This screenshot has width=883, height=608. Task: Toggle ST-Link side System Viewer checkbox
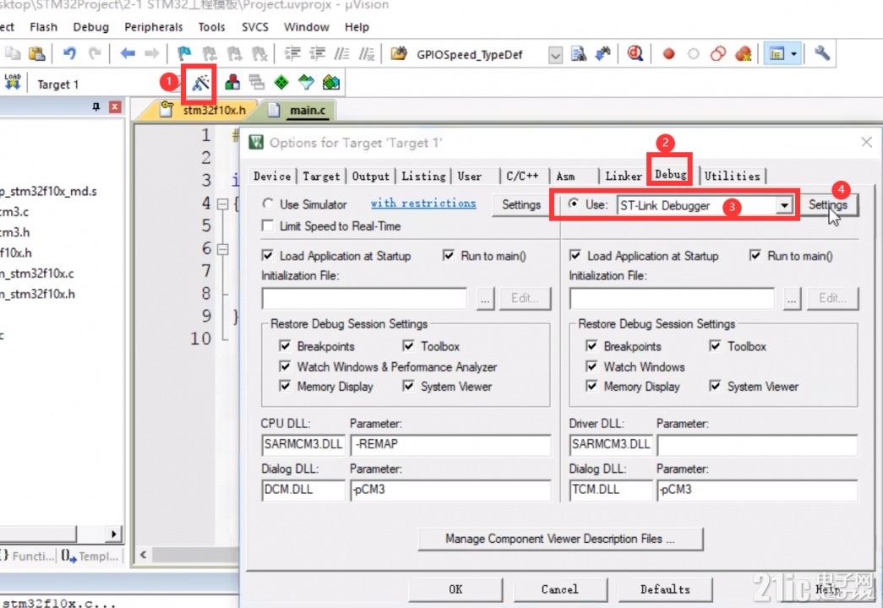click(x=715, y=386)
